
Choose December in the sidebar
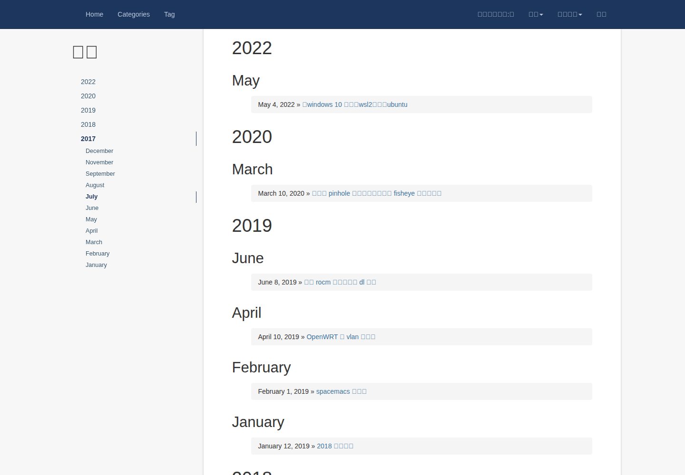[99, 151]
